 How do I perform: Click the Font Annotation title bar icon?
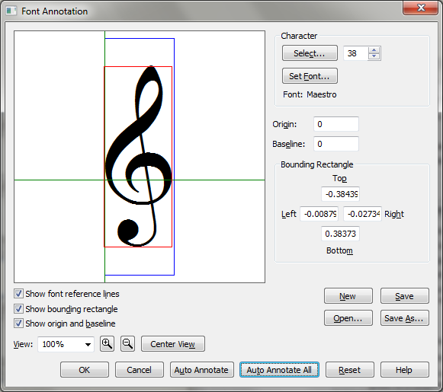pyautogui.click(x=11, y=11)
